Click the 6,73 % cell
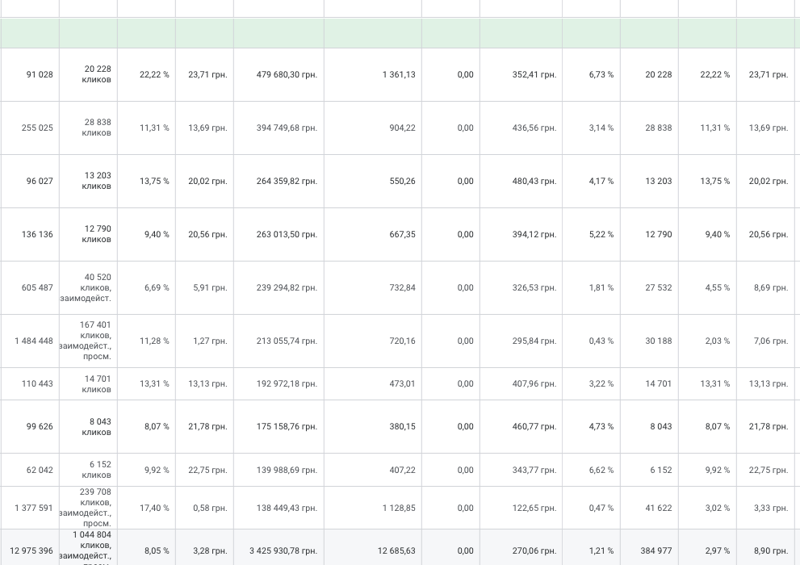Screen dimensions: 800x565 coord(601,74)
